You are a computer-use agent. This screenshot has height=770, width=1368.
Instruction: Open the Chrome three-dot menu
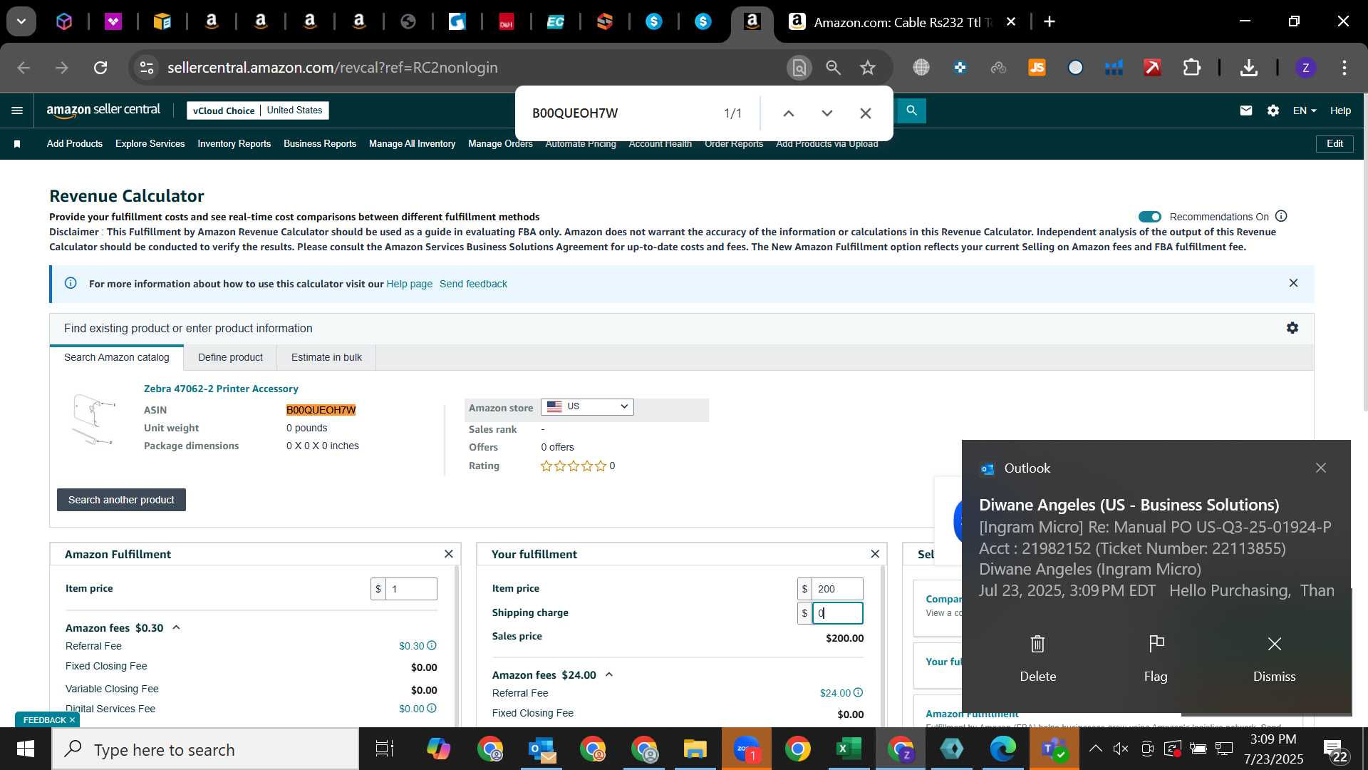click(x=1344, y=68)
